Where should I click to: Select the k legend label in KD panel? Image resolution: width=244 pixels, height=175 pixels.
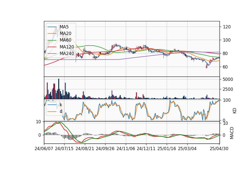coord(61,105)
